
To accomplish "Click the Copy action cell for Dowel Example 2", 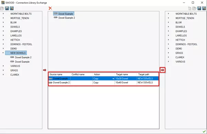I will tap(103, 82).
